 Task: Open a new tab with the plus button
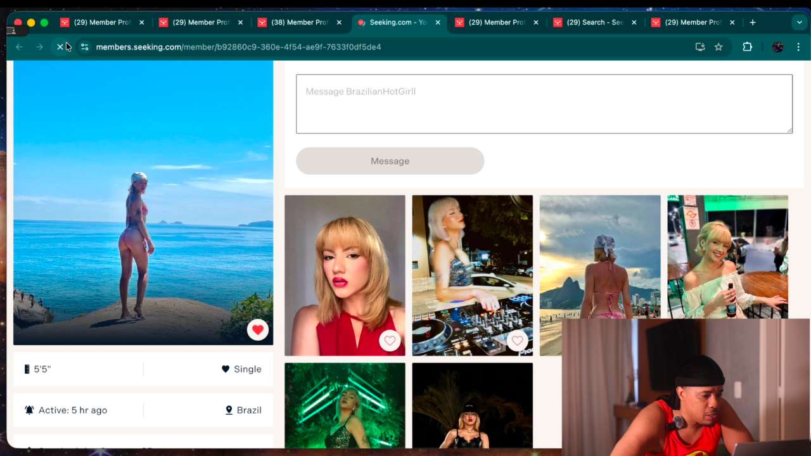pos(753,22)
